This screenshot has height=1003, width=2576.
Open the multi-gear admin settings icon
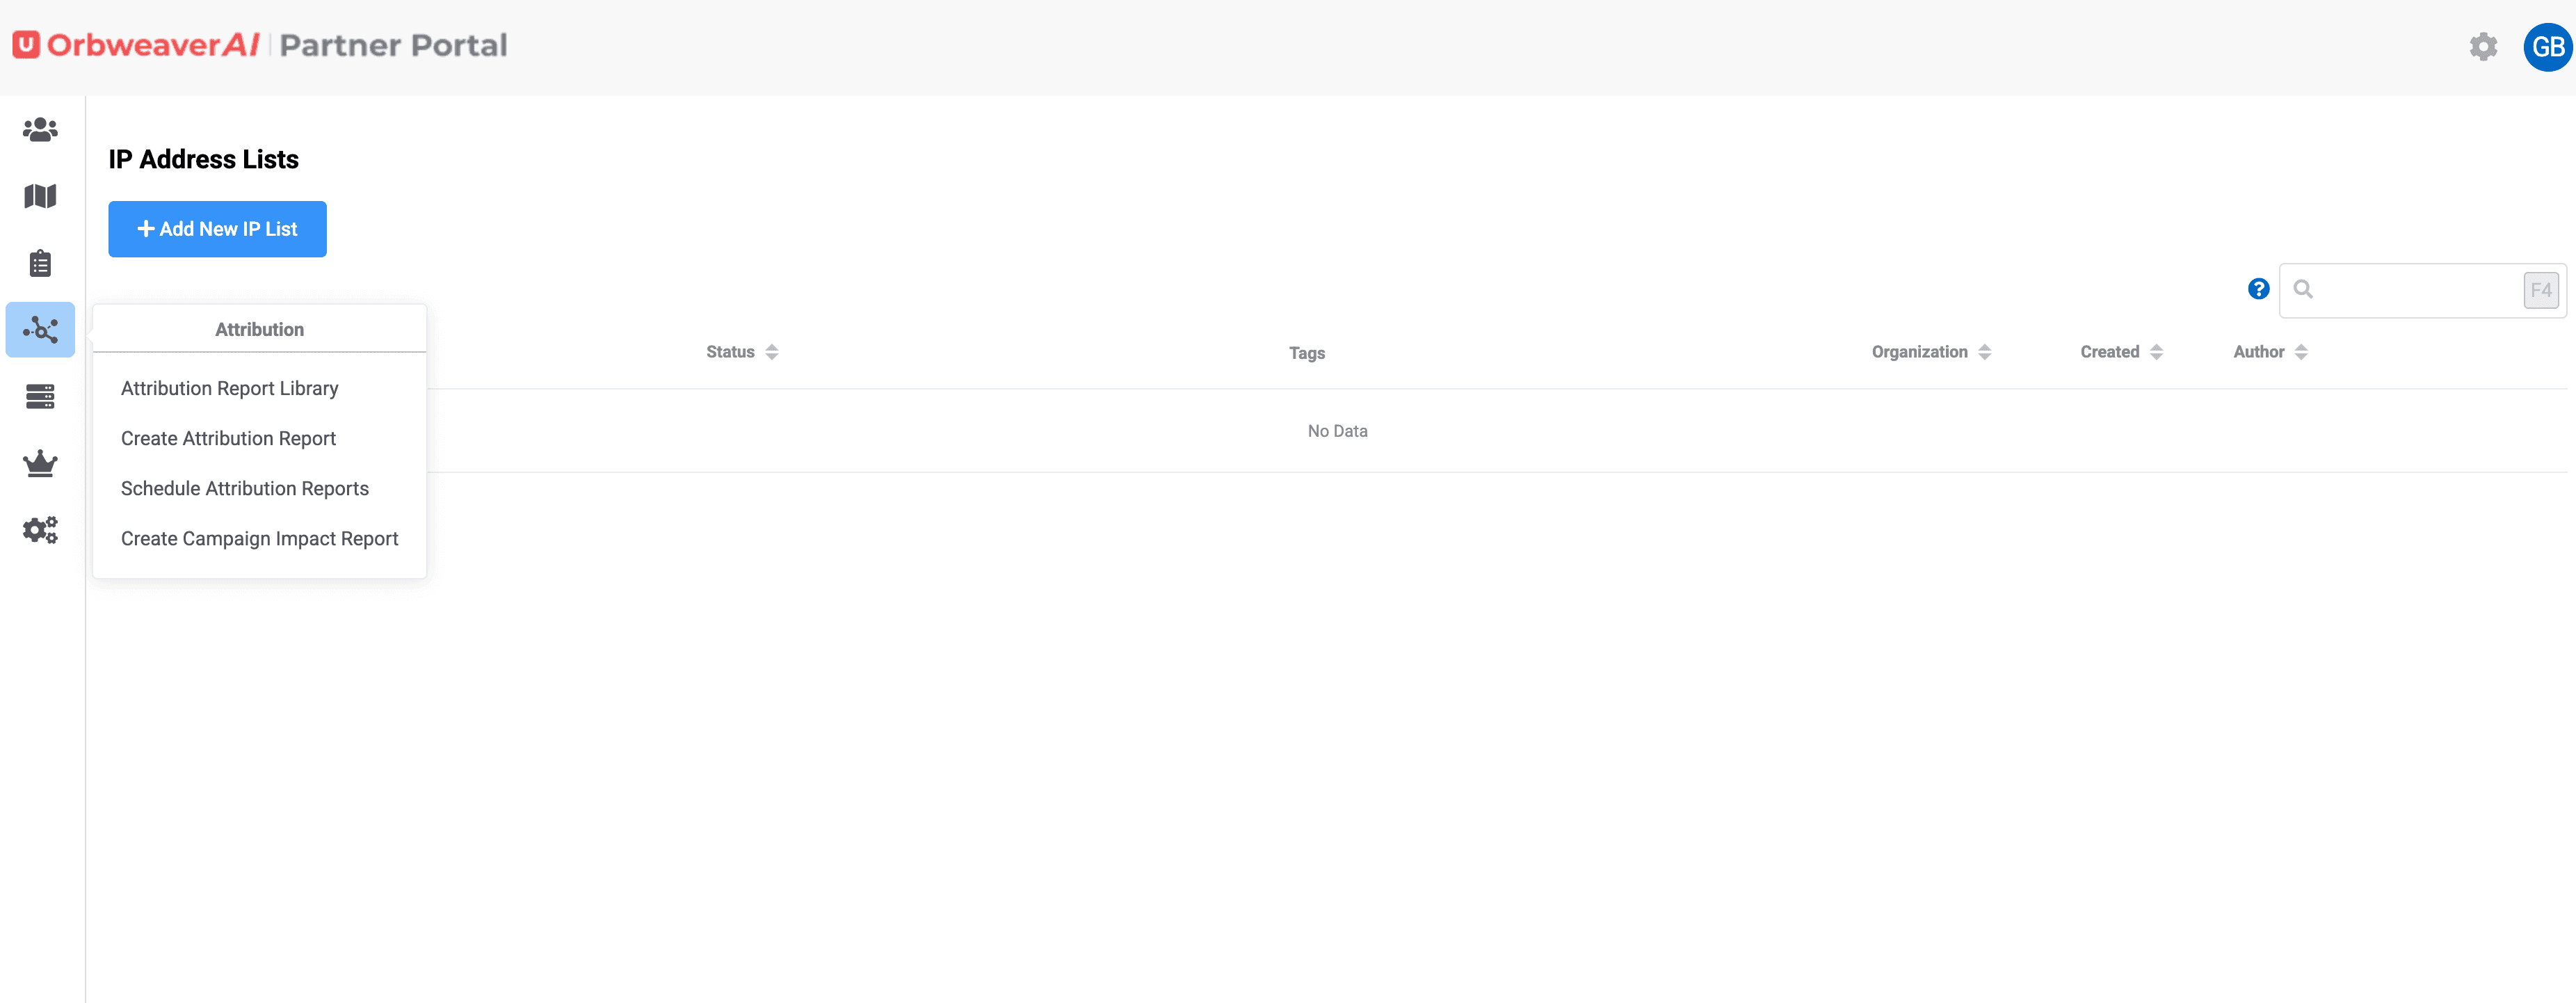tap(40, 530)
